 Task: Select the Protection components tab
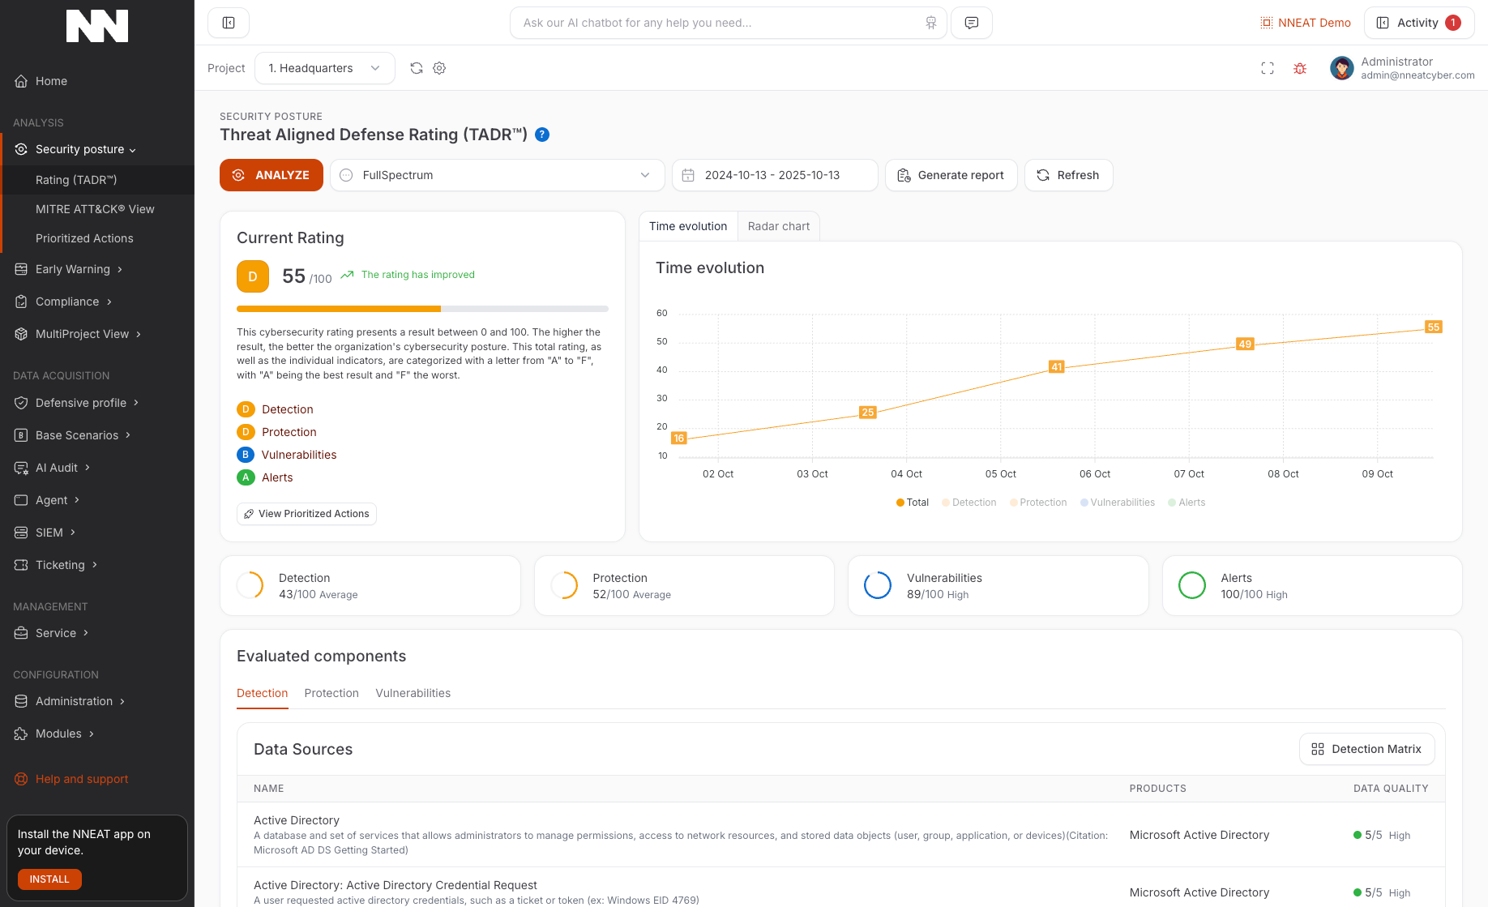[x=331, y=693]
